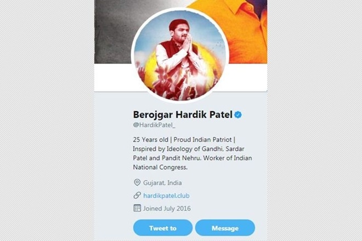Viewport: 362px width, 241px height.
Task: Click the Message button
Action: tap(225, 228)
